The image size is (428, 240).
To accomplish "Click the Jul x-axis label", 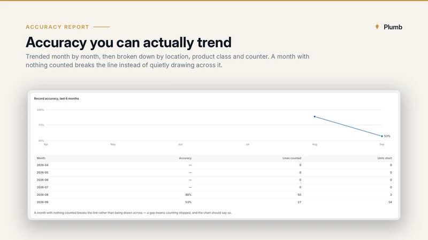I will [247, 144].
